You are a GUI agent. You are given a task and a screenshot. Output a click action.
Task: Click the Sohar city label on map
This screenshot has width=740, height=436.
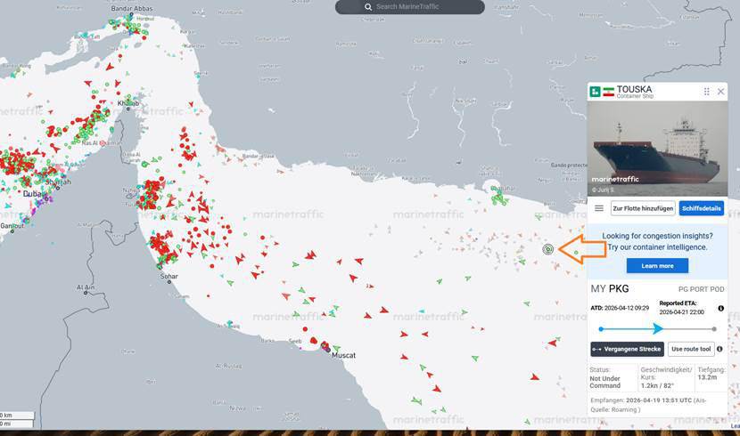coord(169,277)
